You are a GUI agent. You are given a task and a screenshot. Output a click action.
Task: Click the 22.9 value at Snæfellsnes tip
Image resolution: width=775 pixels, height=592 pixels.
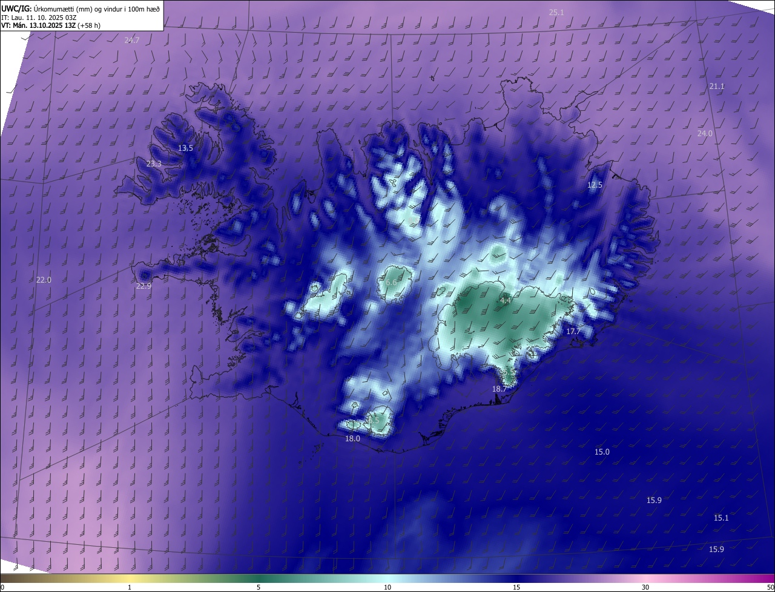pyautogui.click(x=143, y=286)
